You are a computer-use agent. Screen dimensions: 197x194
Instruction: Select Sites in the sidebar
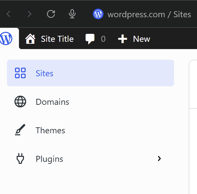pyautogui.click(x=91, y=73)
